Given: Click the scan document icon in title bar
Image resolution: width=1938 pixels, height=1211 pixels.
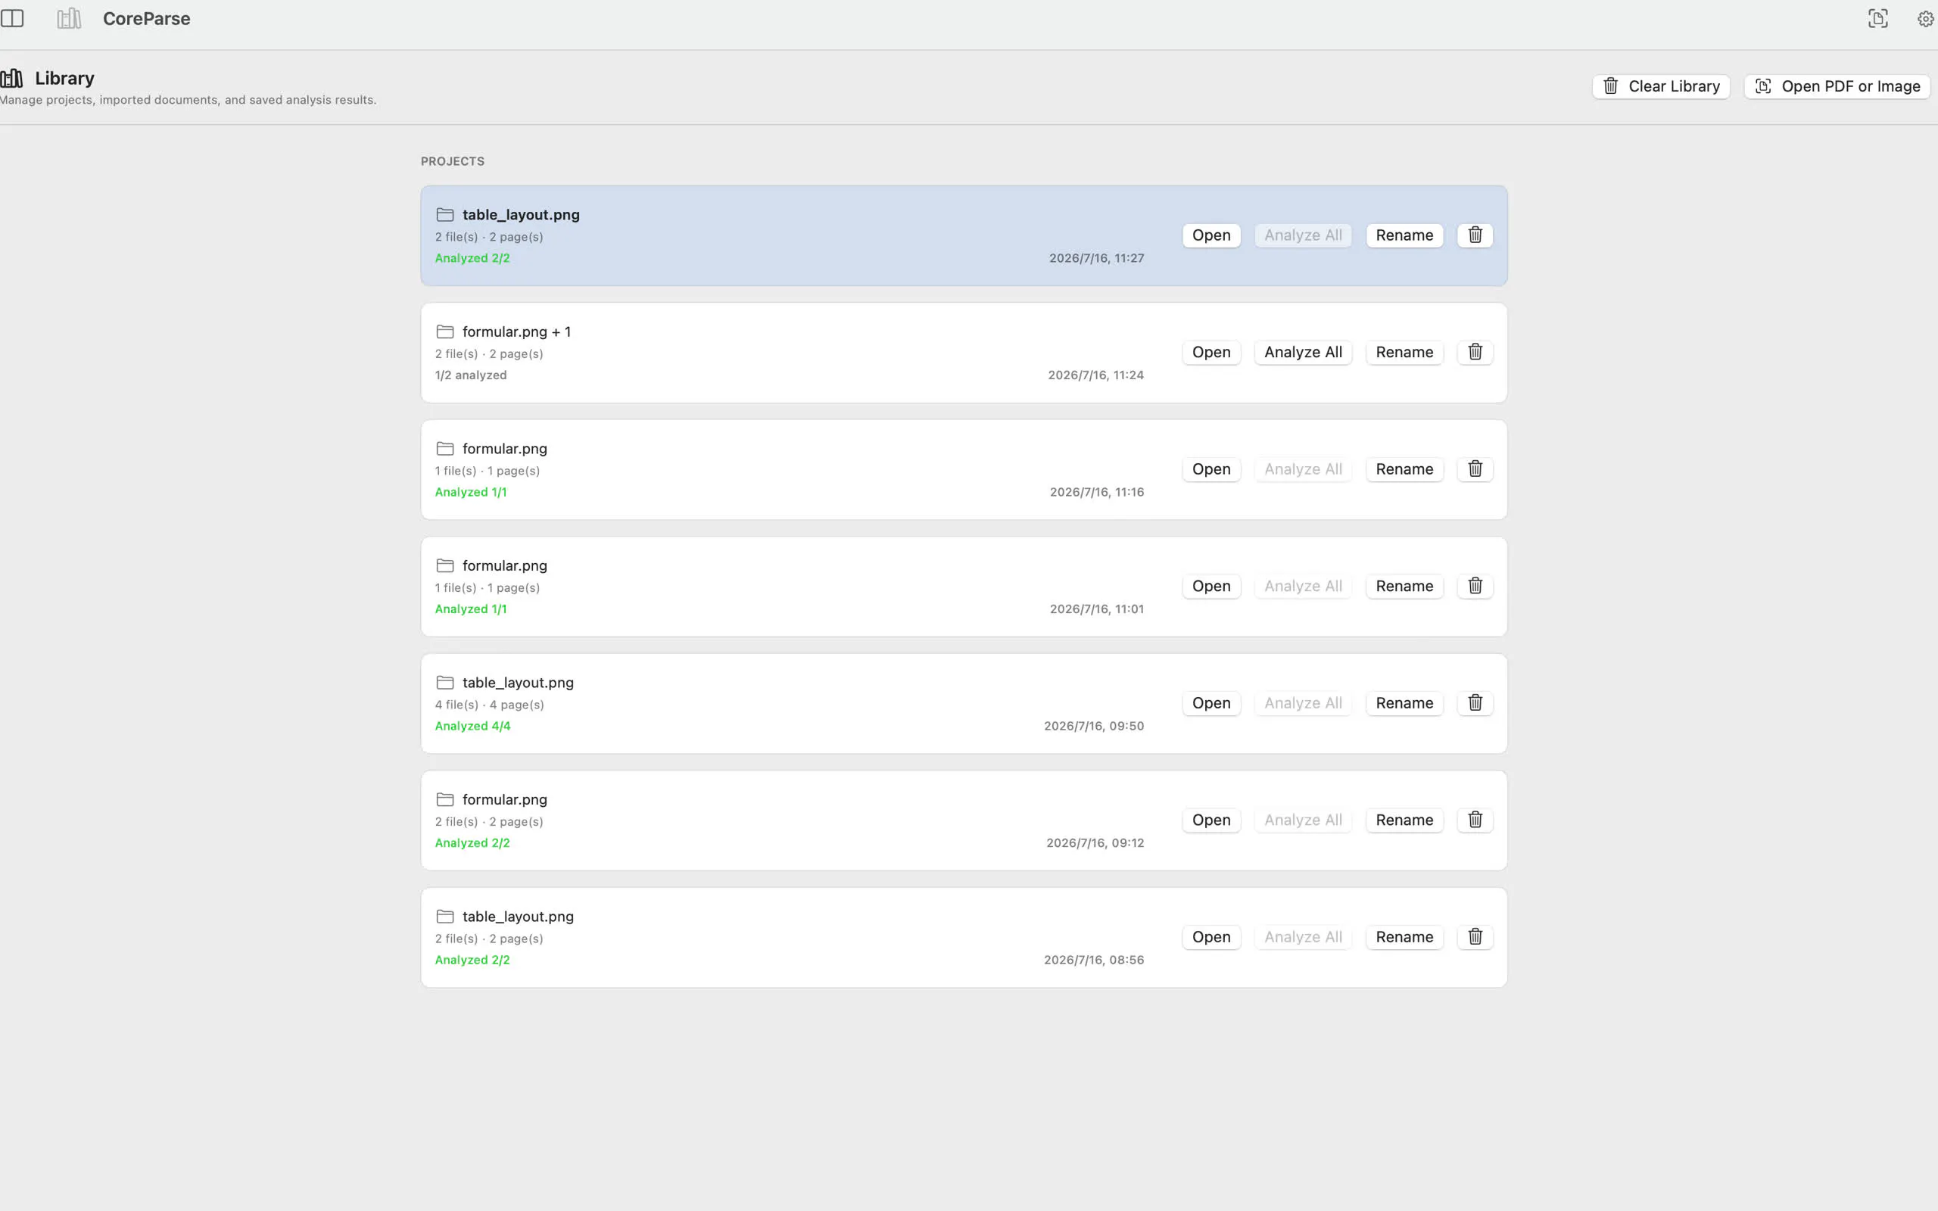Looking at the screenshot, I should coord(1878,18).
